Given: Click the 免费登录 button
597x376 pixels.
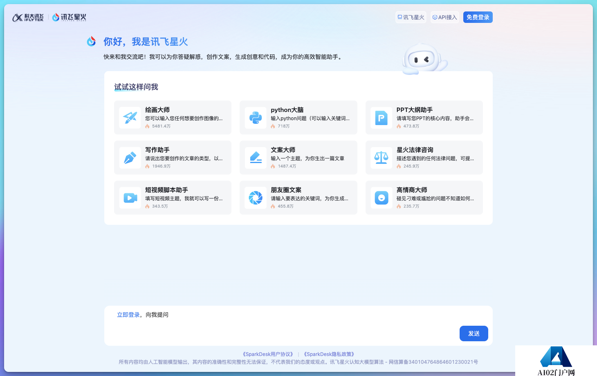Looking at the screenshot, I should pyautogui.click(x=478, y=17).
